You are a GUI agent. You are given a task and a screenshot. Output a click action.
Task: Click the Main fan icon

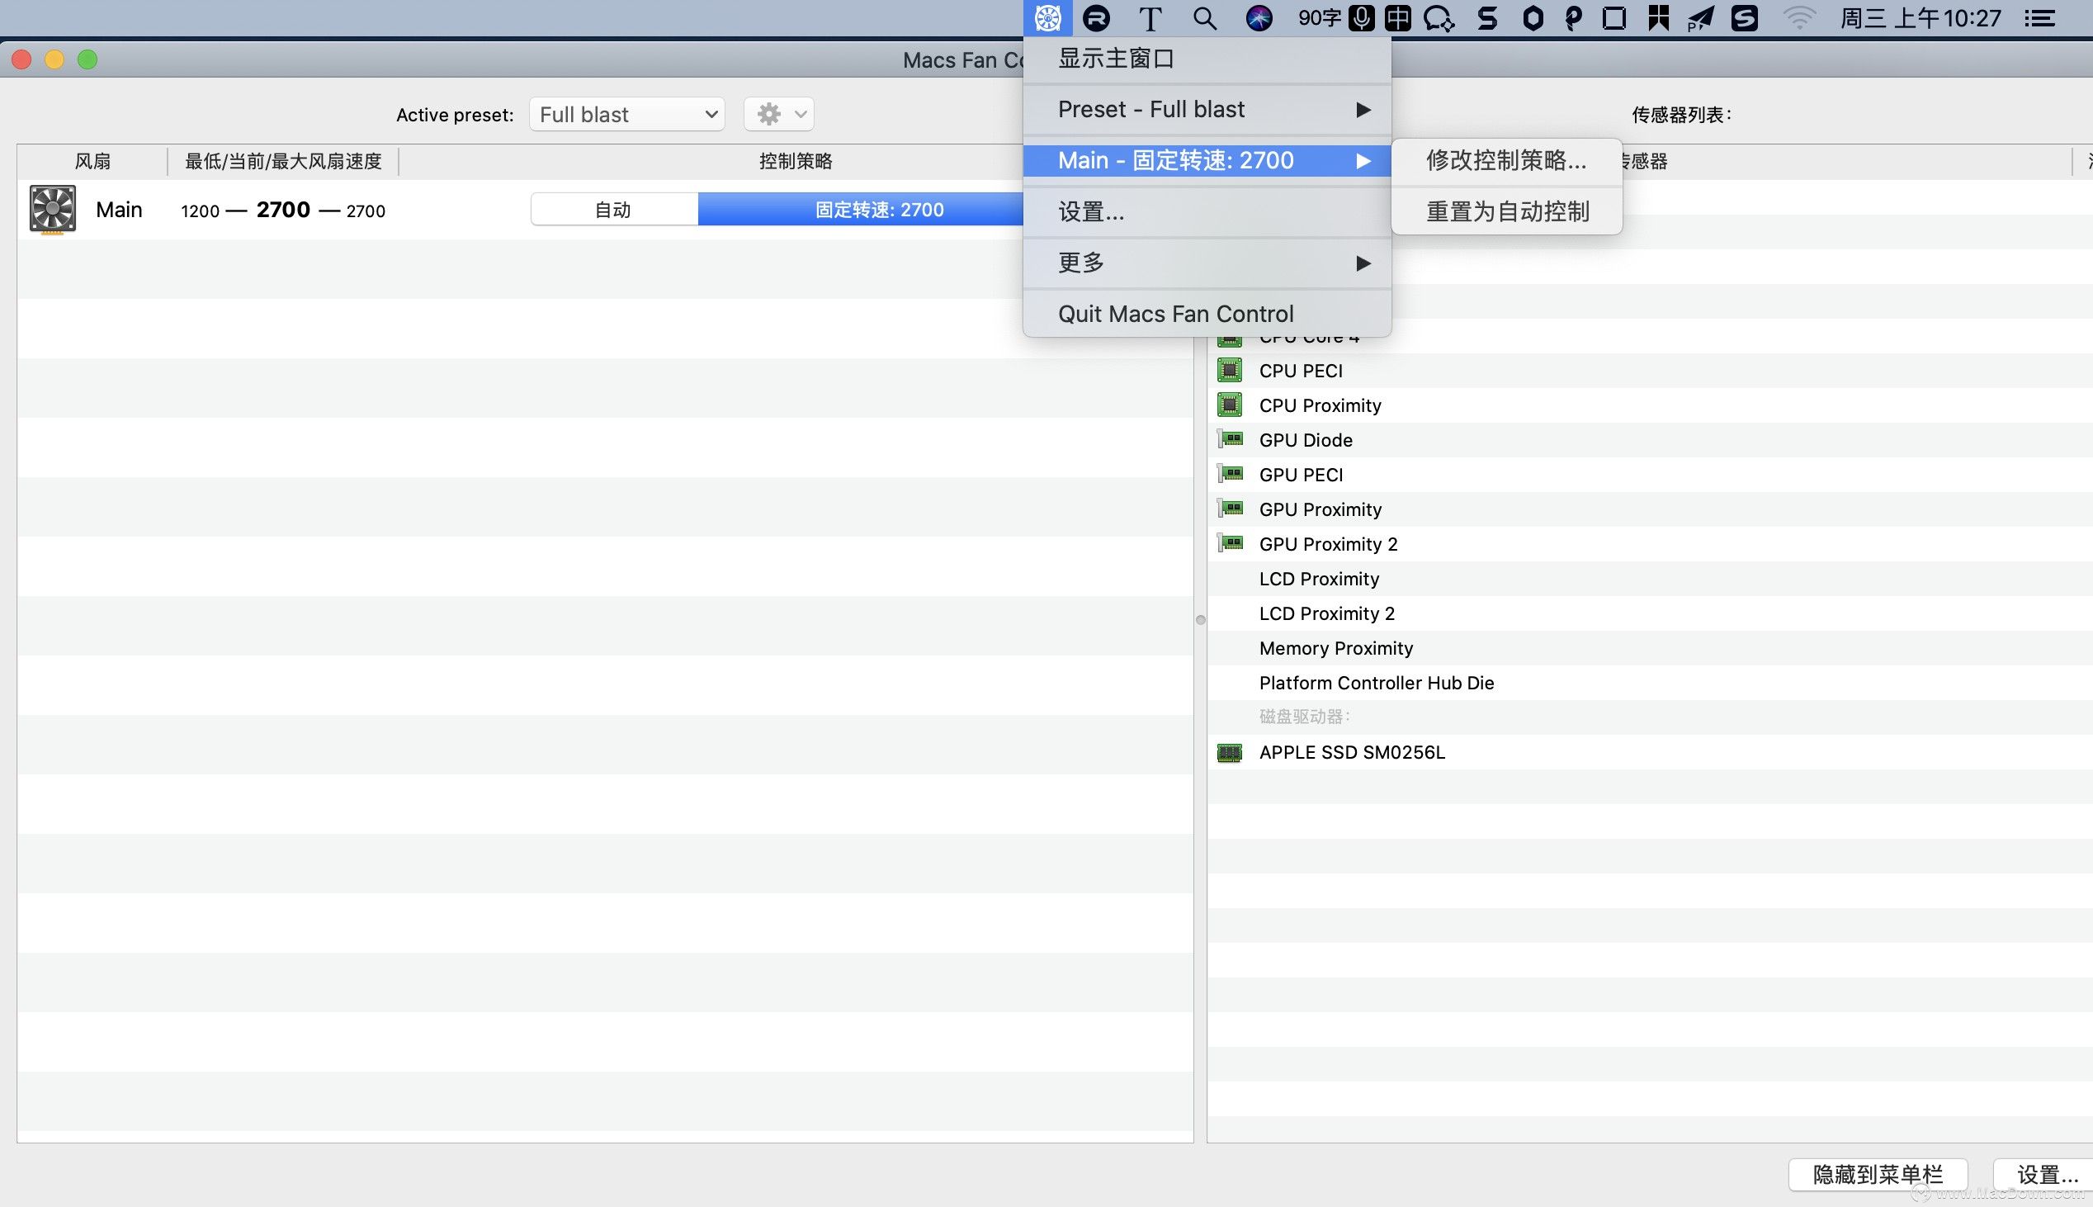(52, 210)
